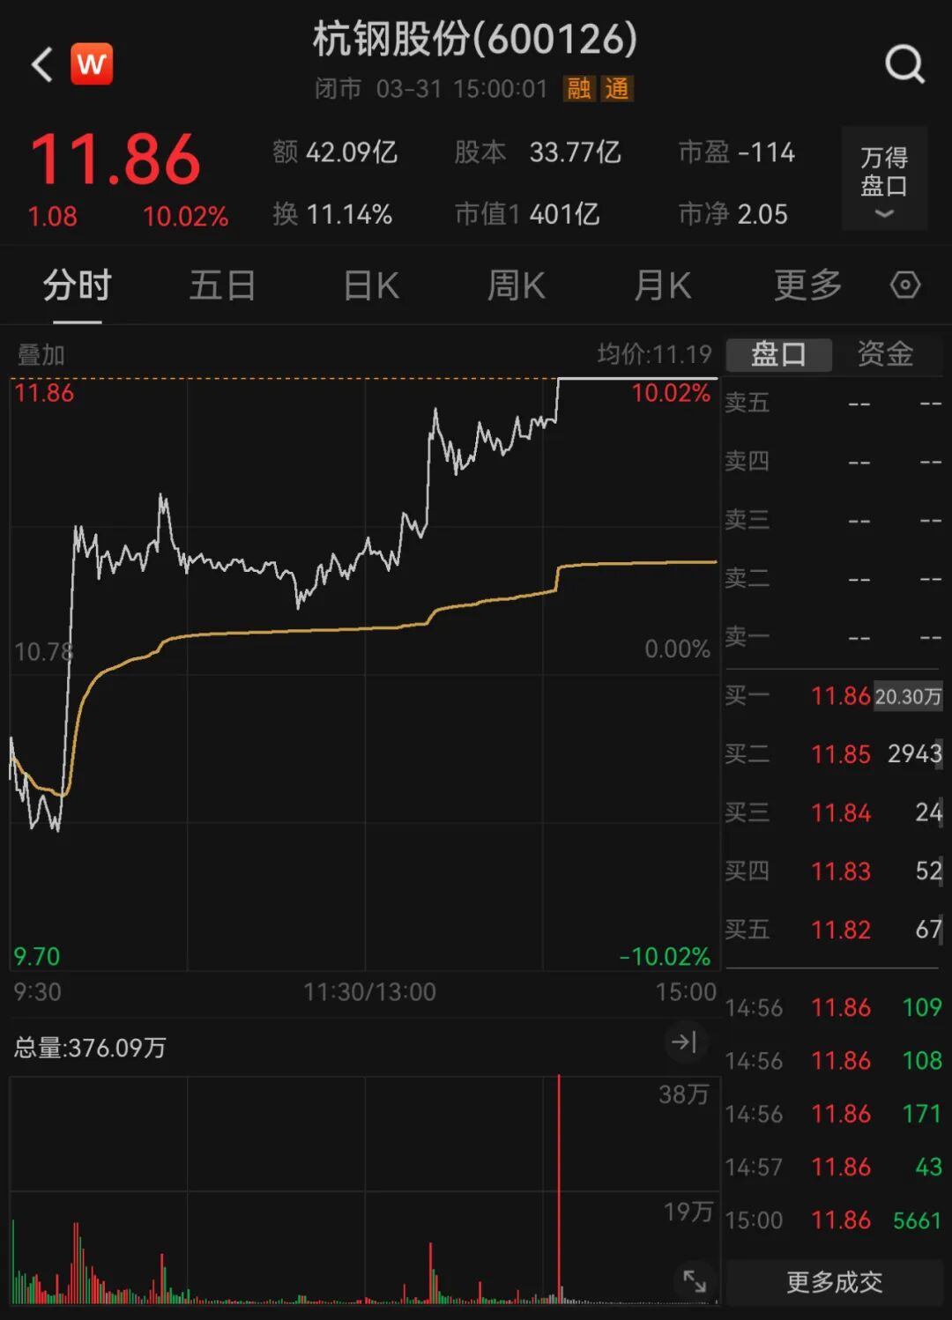This screenshot has height=1320, width=952.
Task: Expand 更多成交 to see full trade list
Action: (832, 1283)
